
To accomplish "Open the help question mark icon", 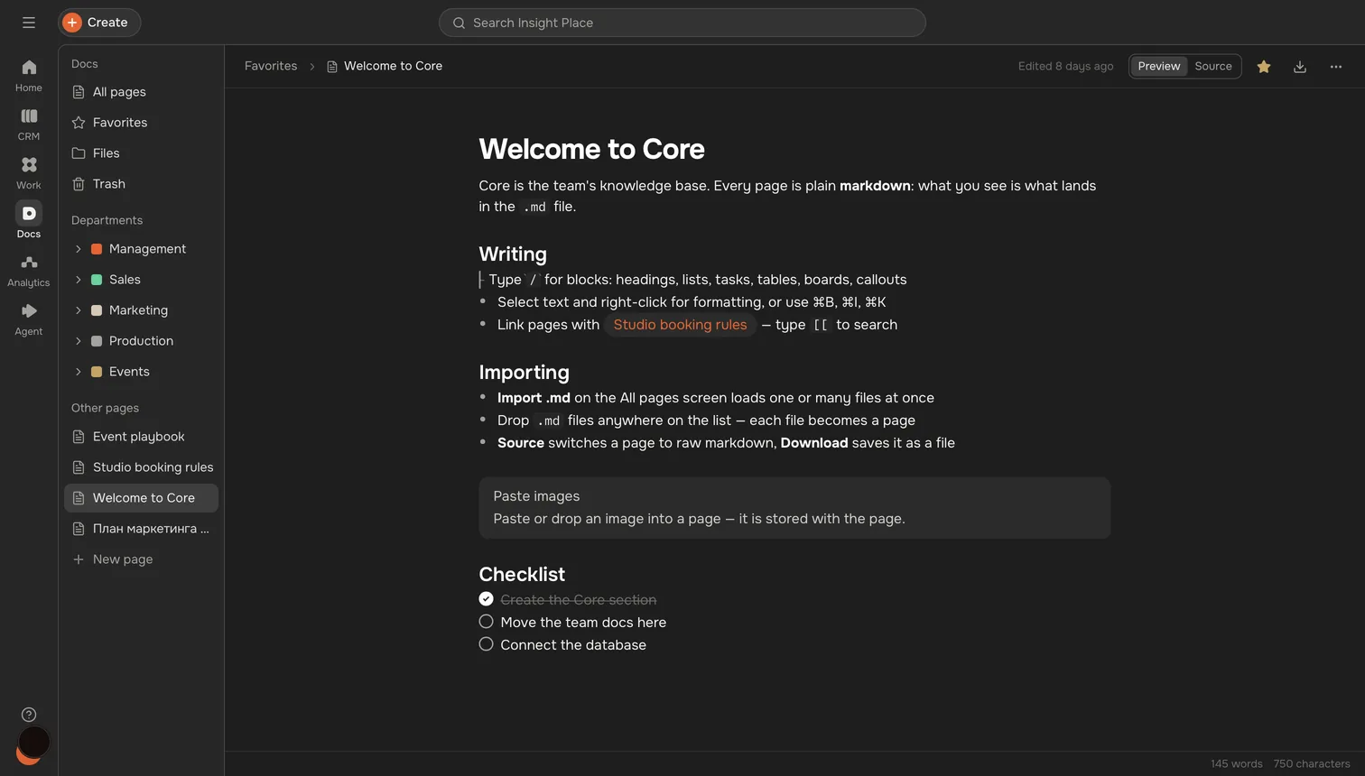I will coord(29,715).
